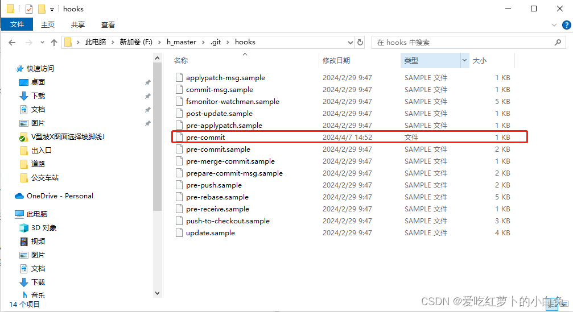Click 此电脑 in the address bar
Viewport: 573px width, 312px height.
(96, 42)
